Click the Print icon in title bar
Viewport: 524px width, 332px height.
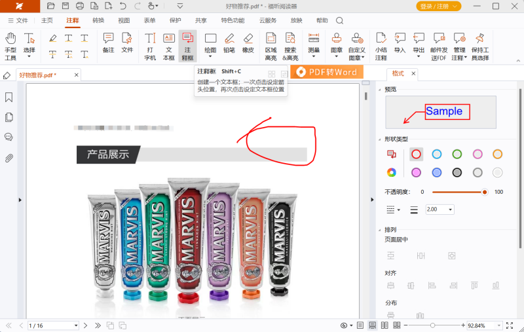(x=80, y=6)
